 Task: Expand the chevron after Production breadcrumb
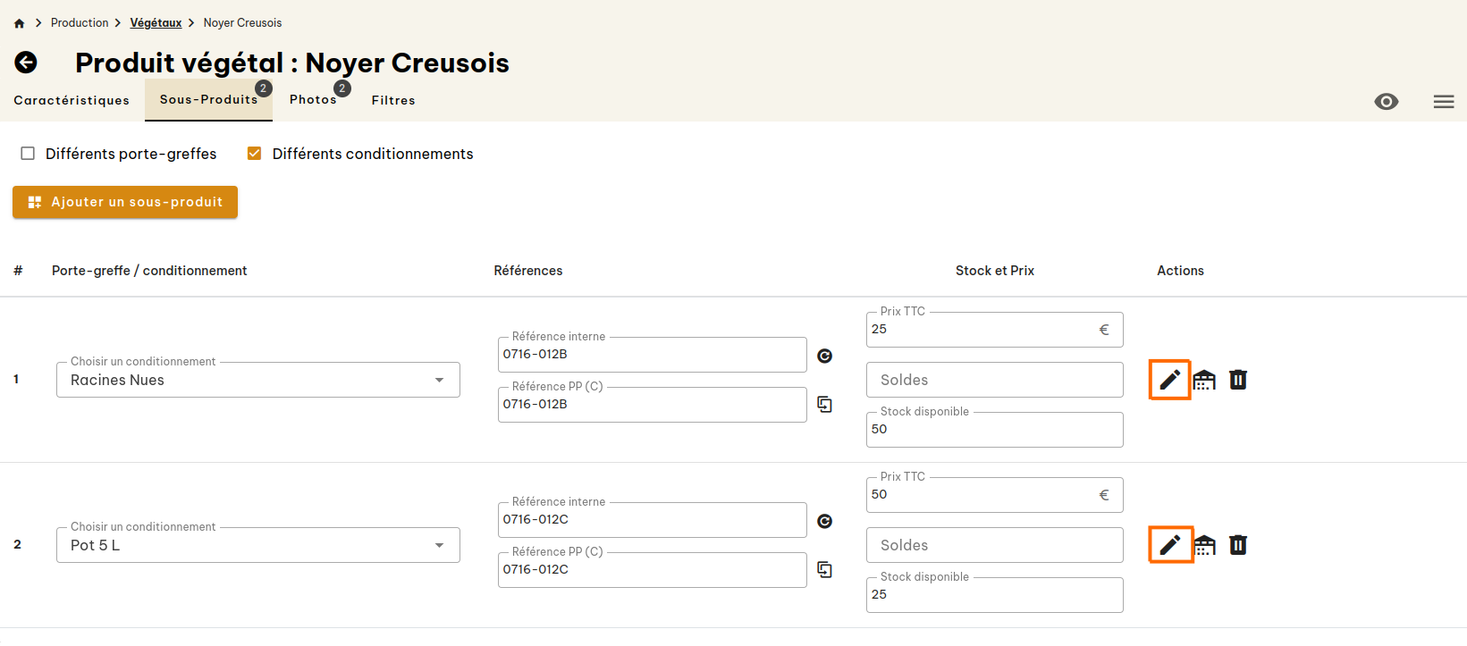(118, 22)
